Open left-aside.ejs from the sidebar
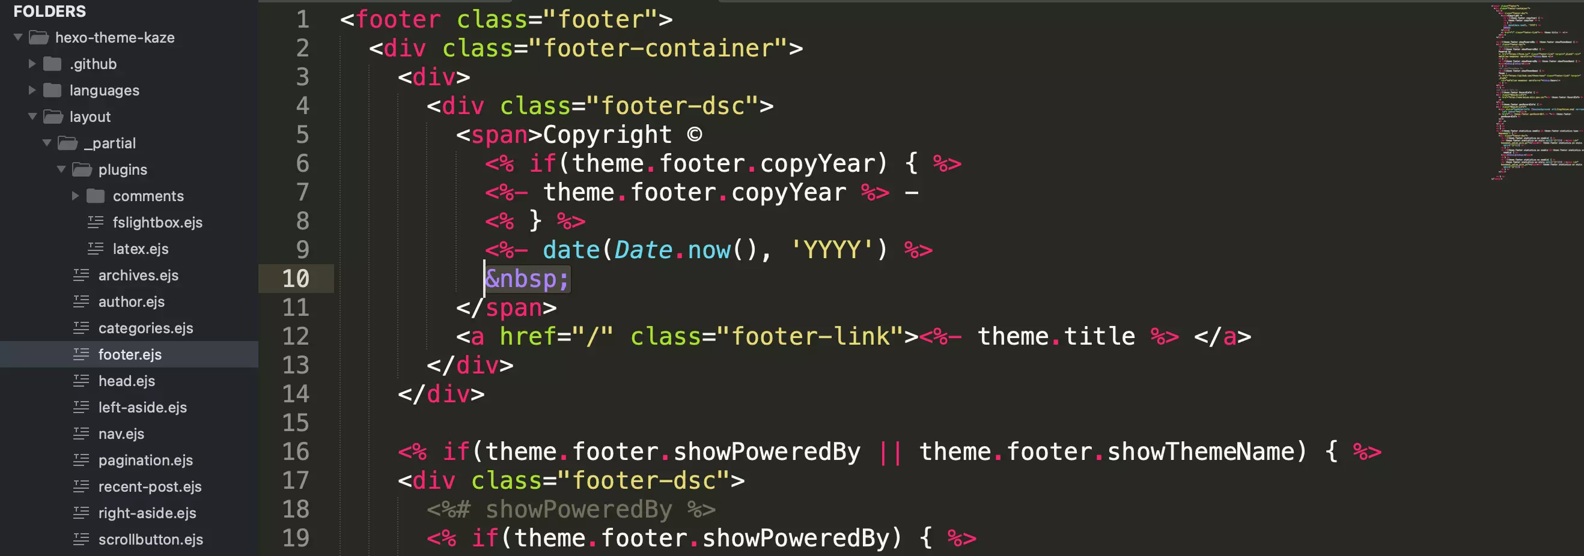Image resolution: width=1584 pixels, height=556 pixels. pos(142,407)
